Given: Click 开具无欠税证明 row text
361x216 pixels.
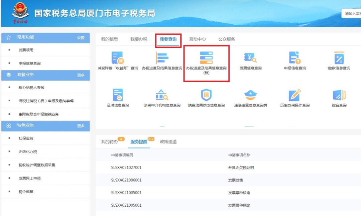Looking at the screenshot, I should (241, 168).
